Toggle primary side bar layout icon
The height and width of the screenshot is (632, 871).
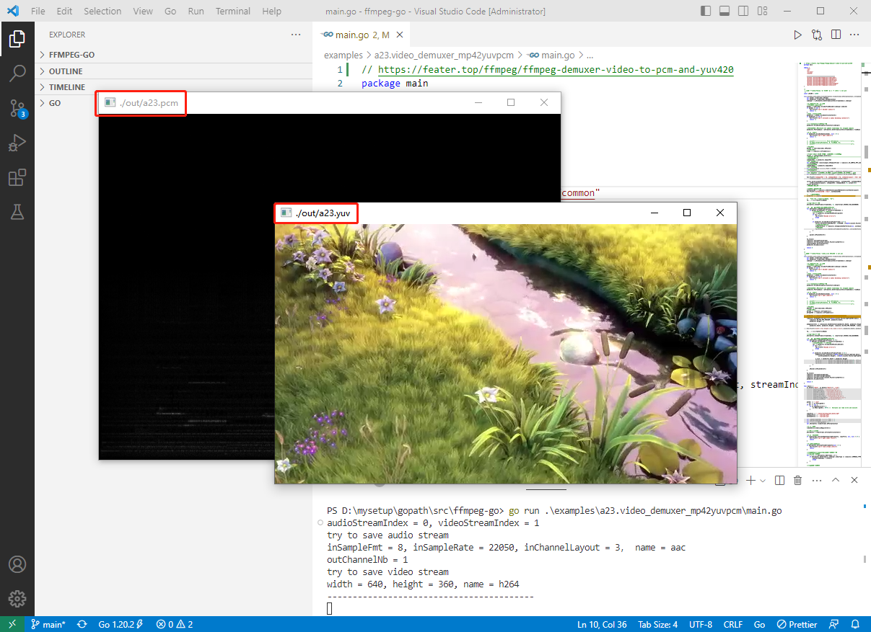706,11
